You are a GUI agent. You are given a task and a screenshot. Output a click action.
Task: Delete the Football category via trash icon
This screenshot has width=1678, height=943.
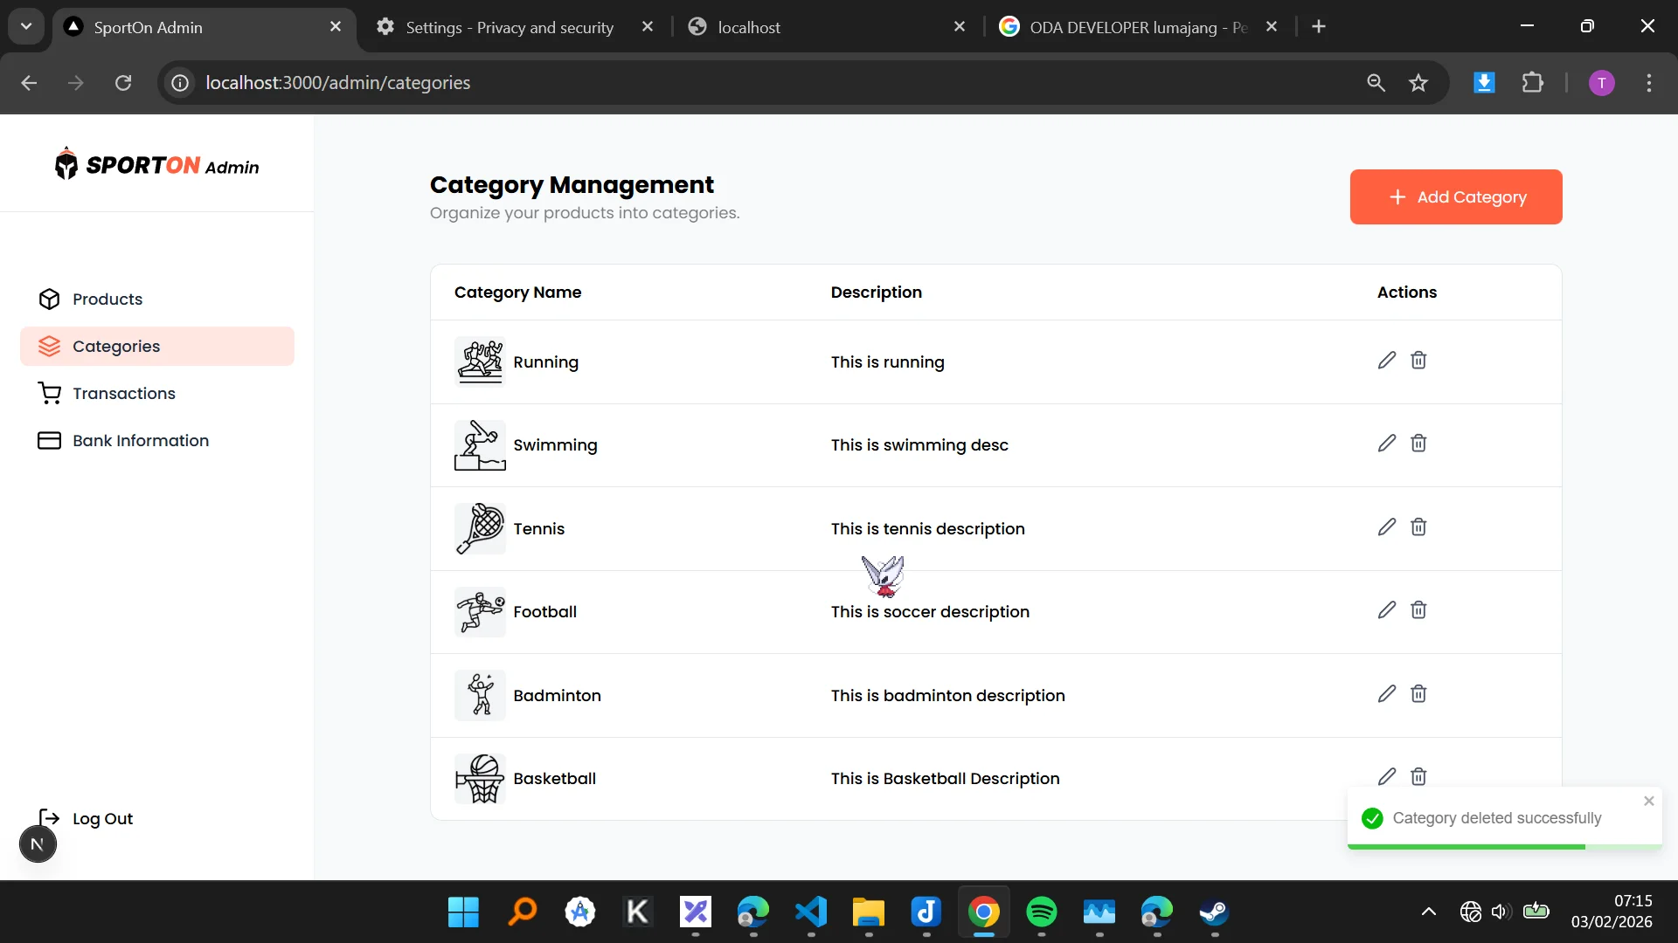(1418, 610)
